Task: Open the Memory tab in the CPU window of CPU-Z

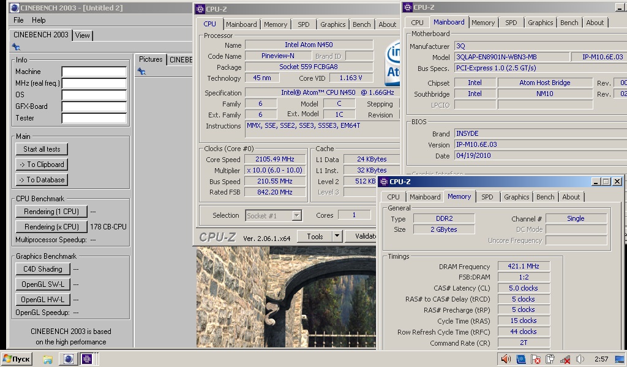Action: tap(276, 24)
